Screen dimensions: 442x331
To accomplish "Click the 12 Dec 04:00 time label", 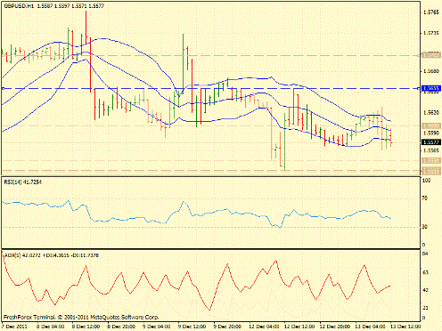I will (x=265, y=327).
